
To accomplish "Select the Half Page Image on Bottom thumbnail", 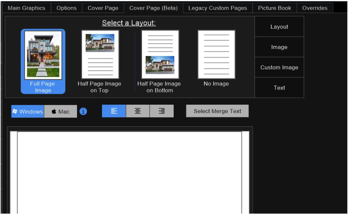I will [x=160, y=55].
